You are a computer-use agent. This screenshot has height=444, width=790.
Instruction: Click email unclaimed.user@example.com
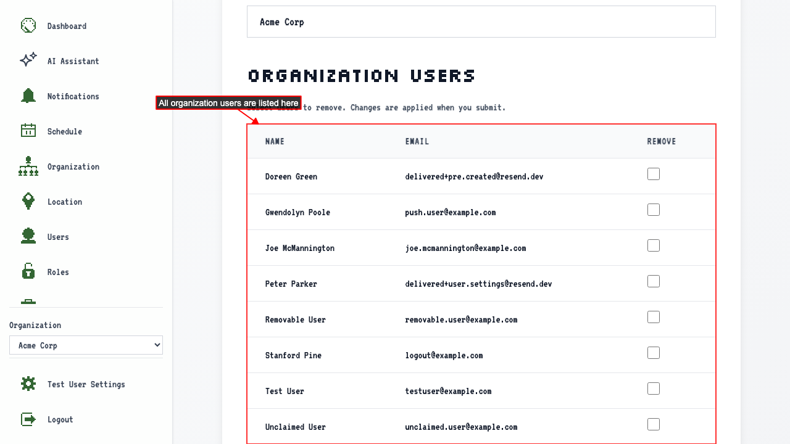point(461,427)
